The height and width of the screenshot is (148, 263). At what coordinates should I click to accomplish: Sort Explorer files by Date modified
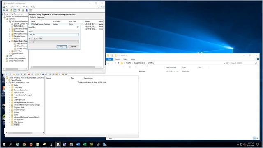coord(171,67)
